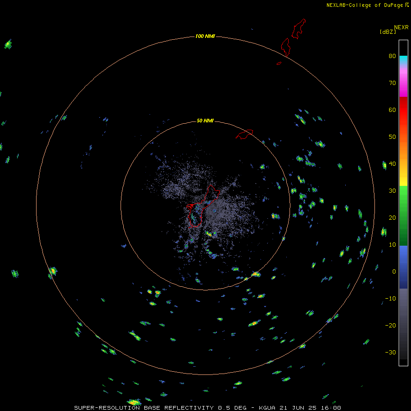
Task: Click the 50 tick label on dBZ scale
Action: (392, 137)
